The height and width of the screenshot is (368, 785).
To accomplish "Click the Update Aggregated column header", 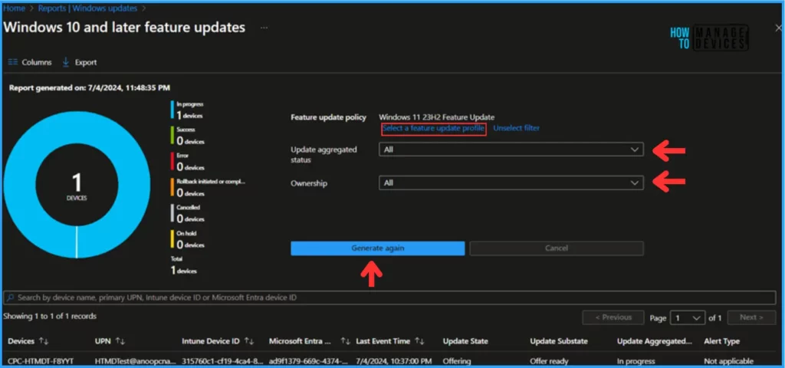I will pos(655,341).
